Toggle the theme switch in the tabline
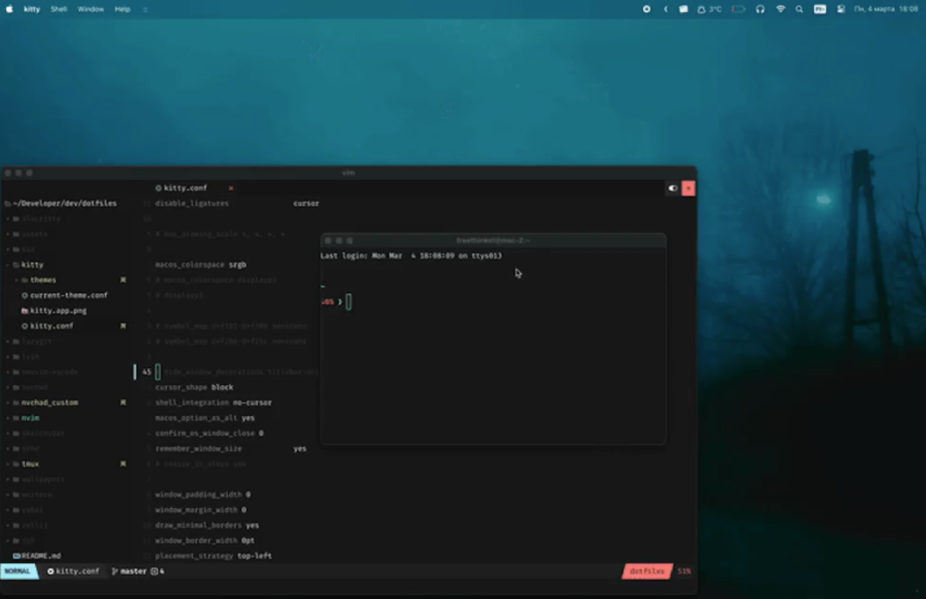The image size is (926, 599). click(x=673, y=188)
